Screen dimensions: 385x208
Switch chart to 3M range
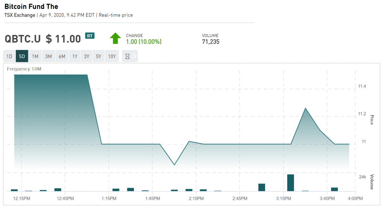pos(49,56)
